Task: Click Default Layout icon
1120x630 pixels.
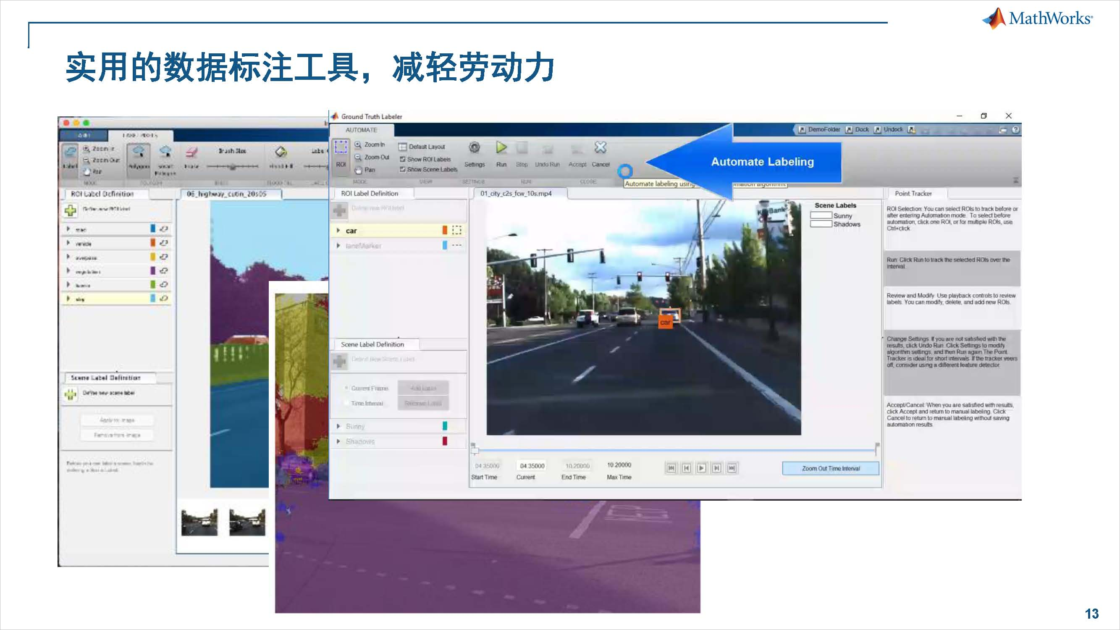Action: pyautogui.click(x=403, y=147)
